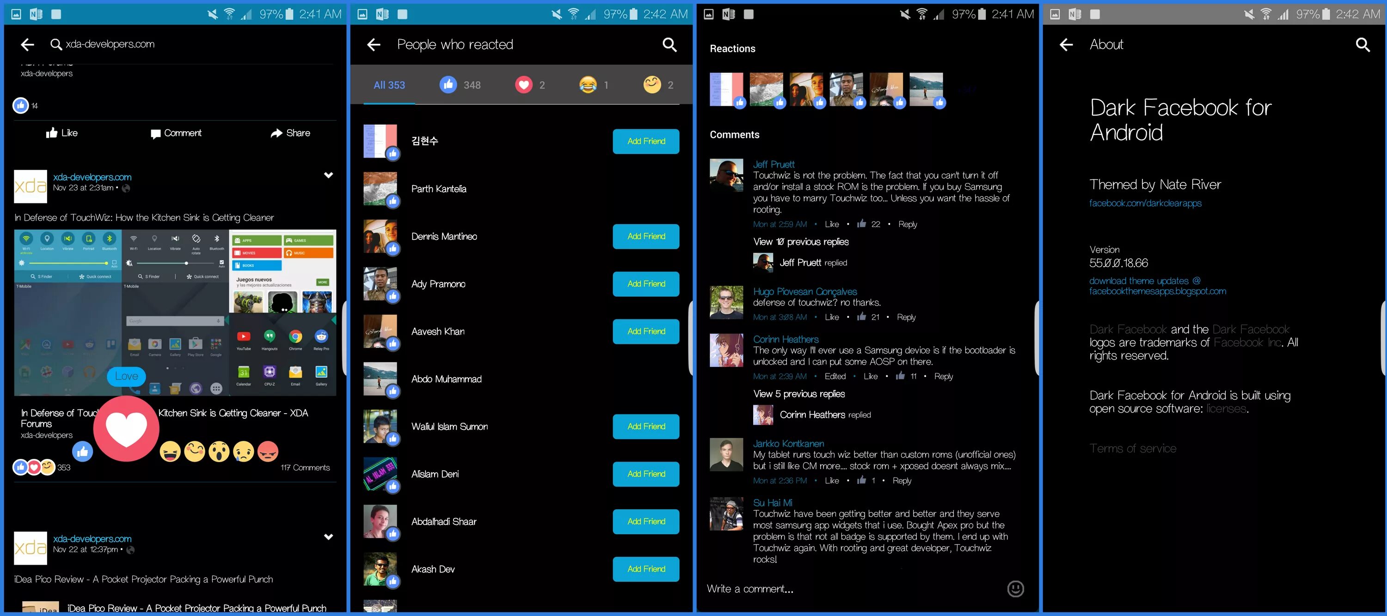The image size is (1387, 616).
Task: Open the emoji picker in comment box
Action: [x=1015, y=589]
